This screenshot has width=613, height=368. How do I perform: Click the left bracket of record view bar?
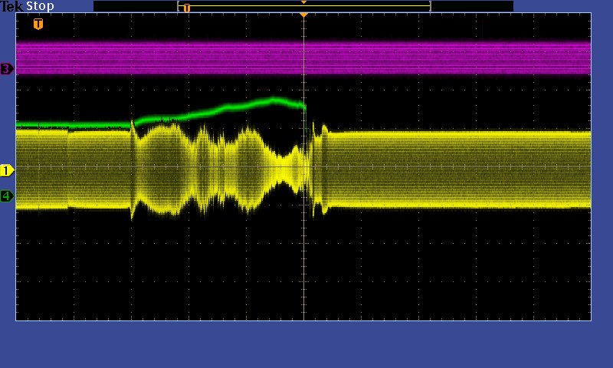[x=179, y=6]
